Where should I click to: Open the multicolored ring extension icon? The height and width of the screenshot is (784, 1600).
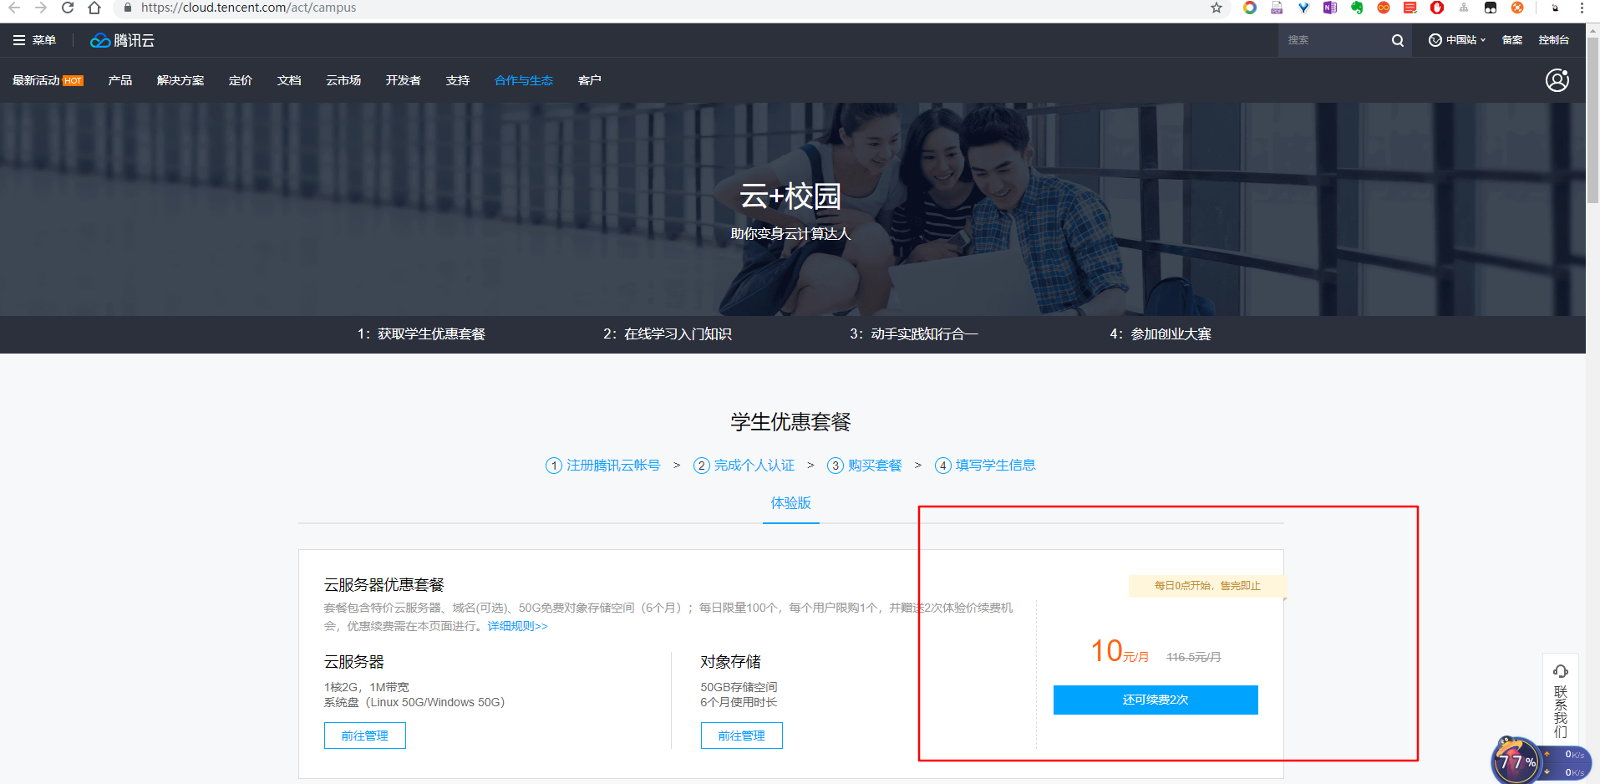tap(1250, 8)
